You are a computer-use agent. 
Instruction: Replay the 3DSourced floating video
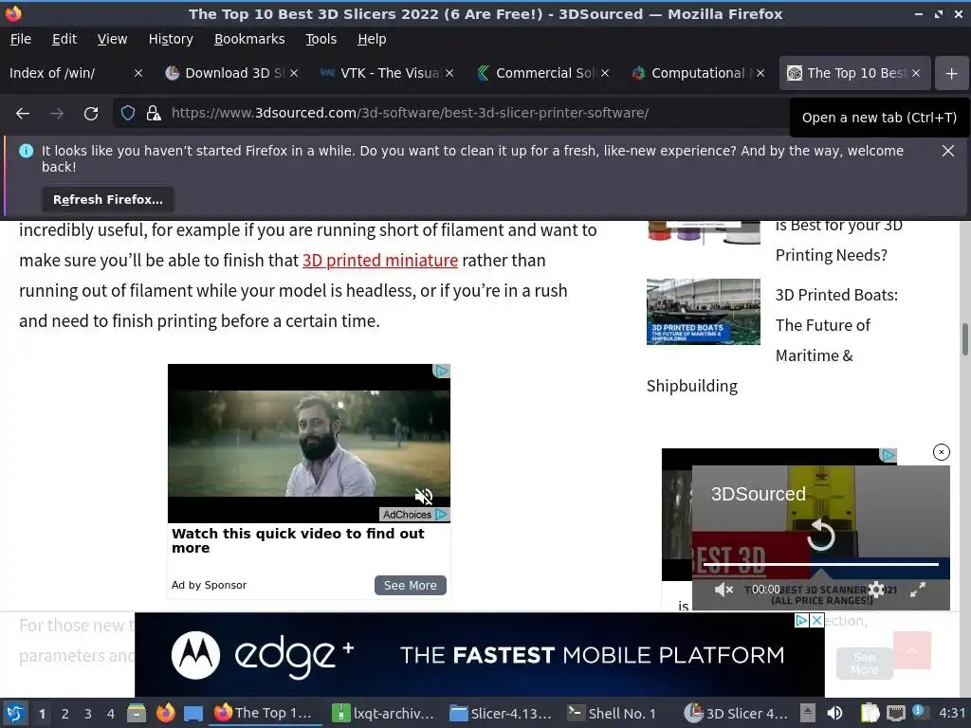point(821,535)
